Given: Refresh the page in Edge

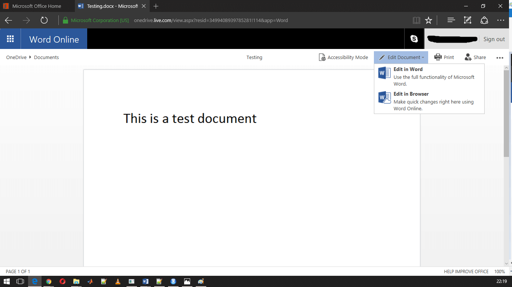Looking at the screenshot, I should pos(44,20).
